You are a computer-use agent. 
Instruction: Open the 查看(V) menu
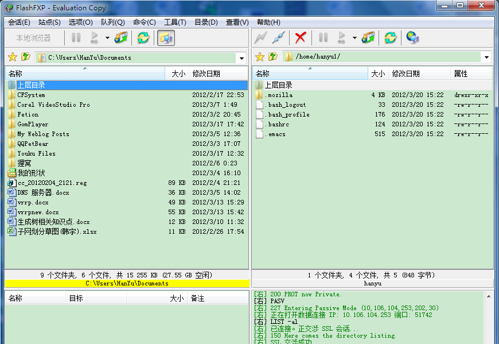[237, 22]
